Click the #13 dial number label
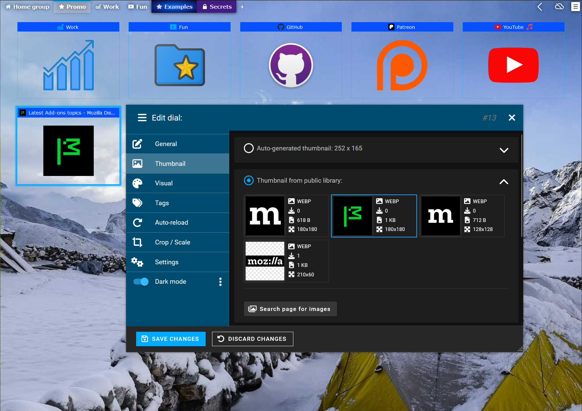 489,118
